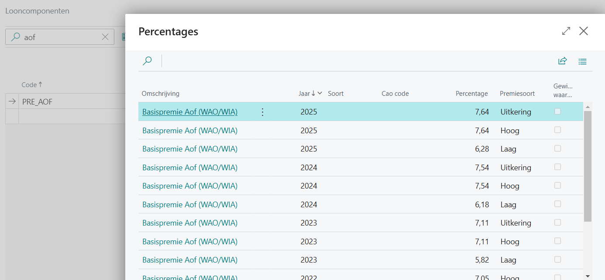This screenshot has height=280, width=605.
Task: Click the Percentage column header
Action: click(x=471, y=94)
